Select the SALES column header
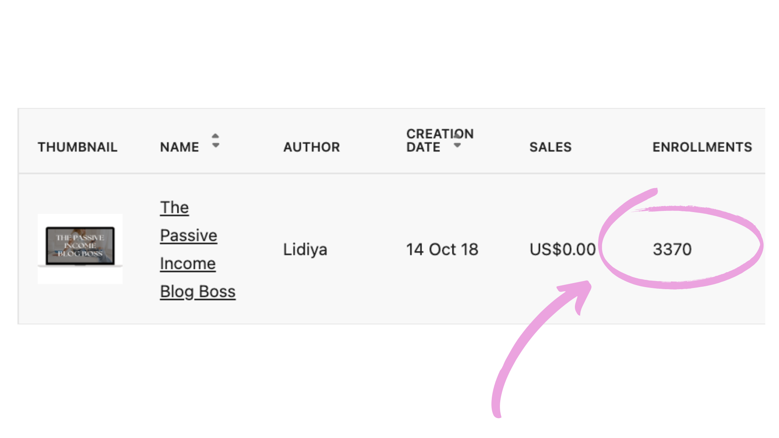779x438 pixels. click(x=550, y=147)
